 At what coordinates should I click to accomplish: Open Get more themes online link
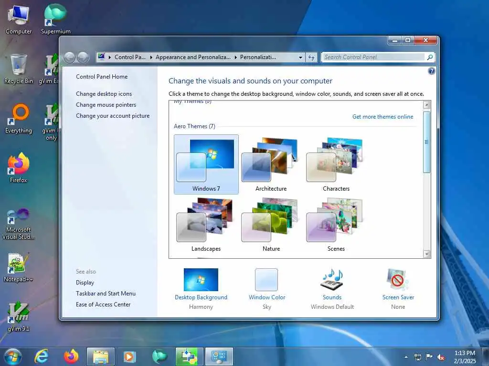[x=383, y=117]
